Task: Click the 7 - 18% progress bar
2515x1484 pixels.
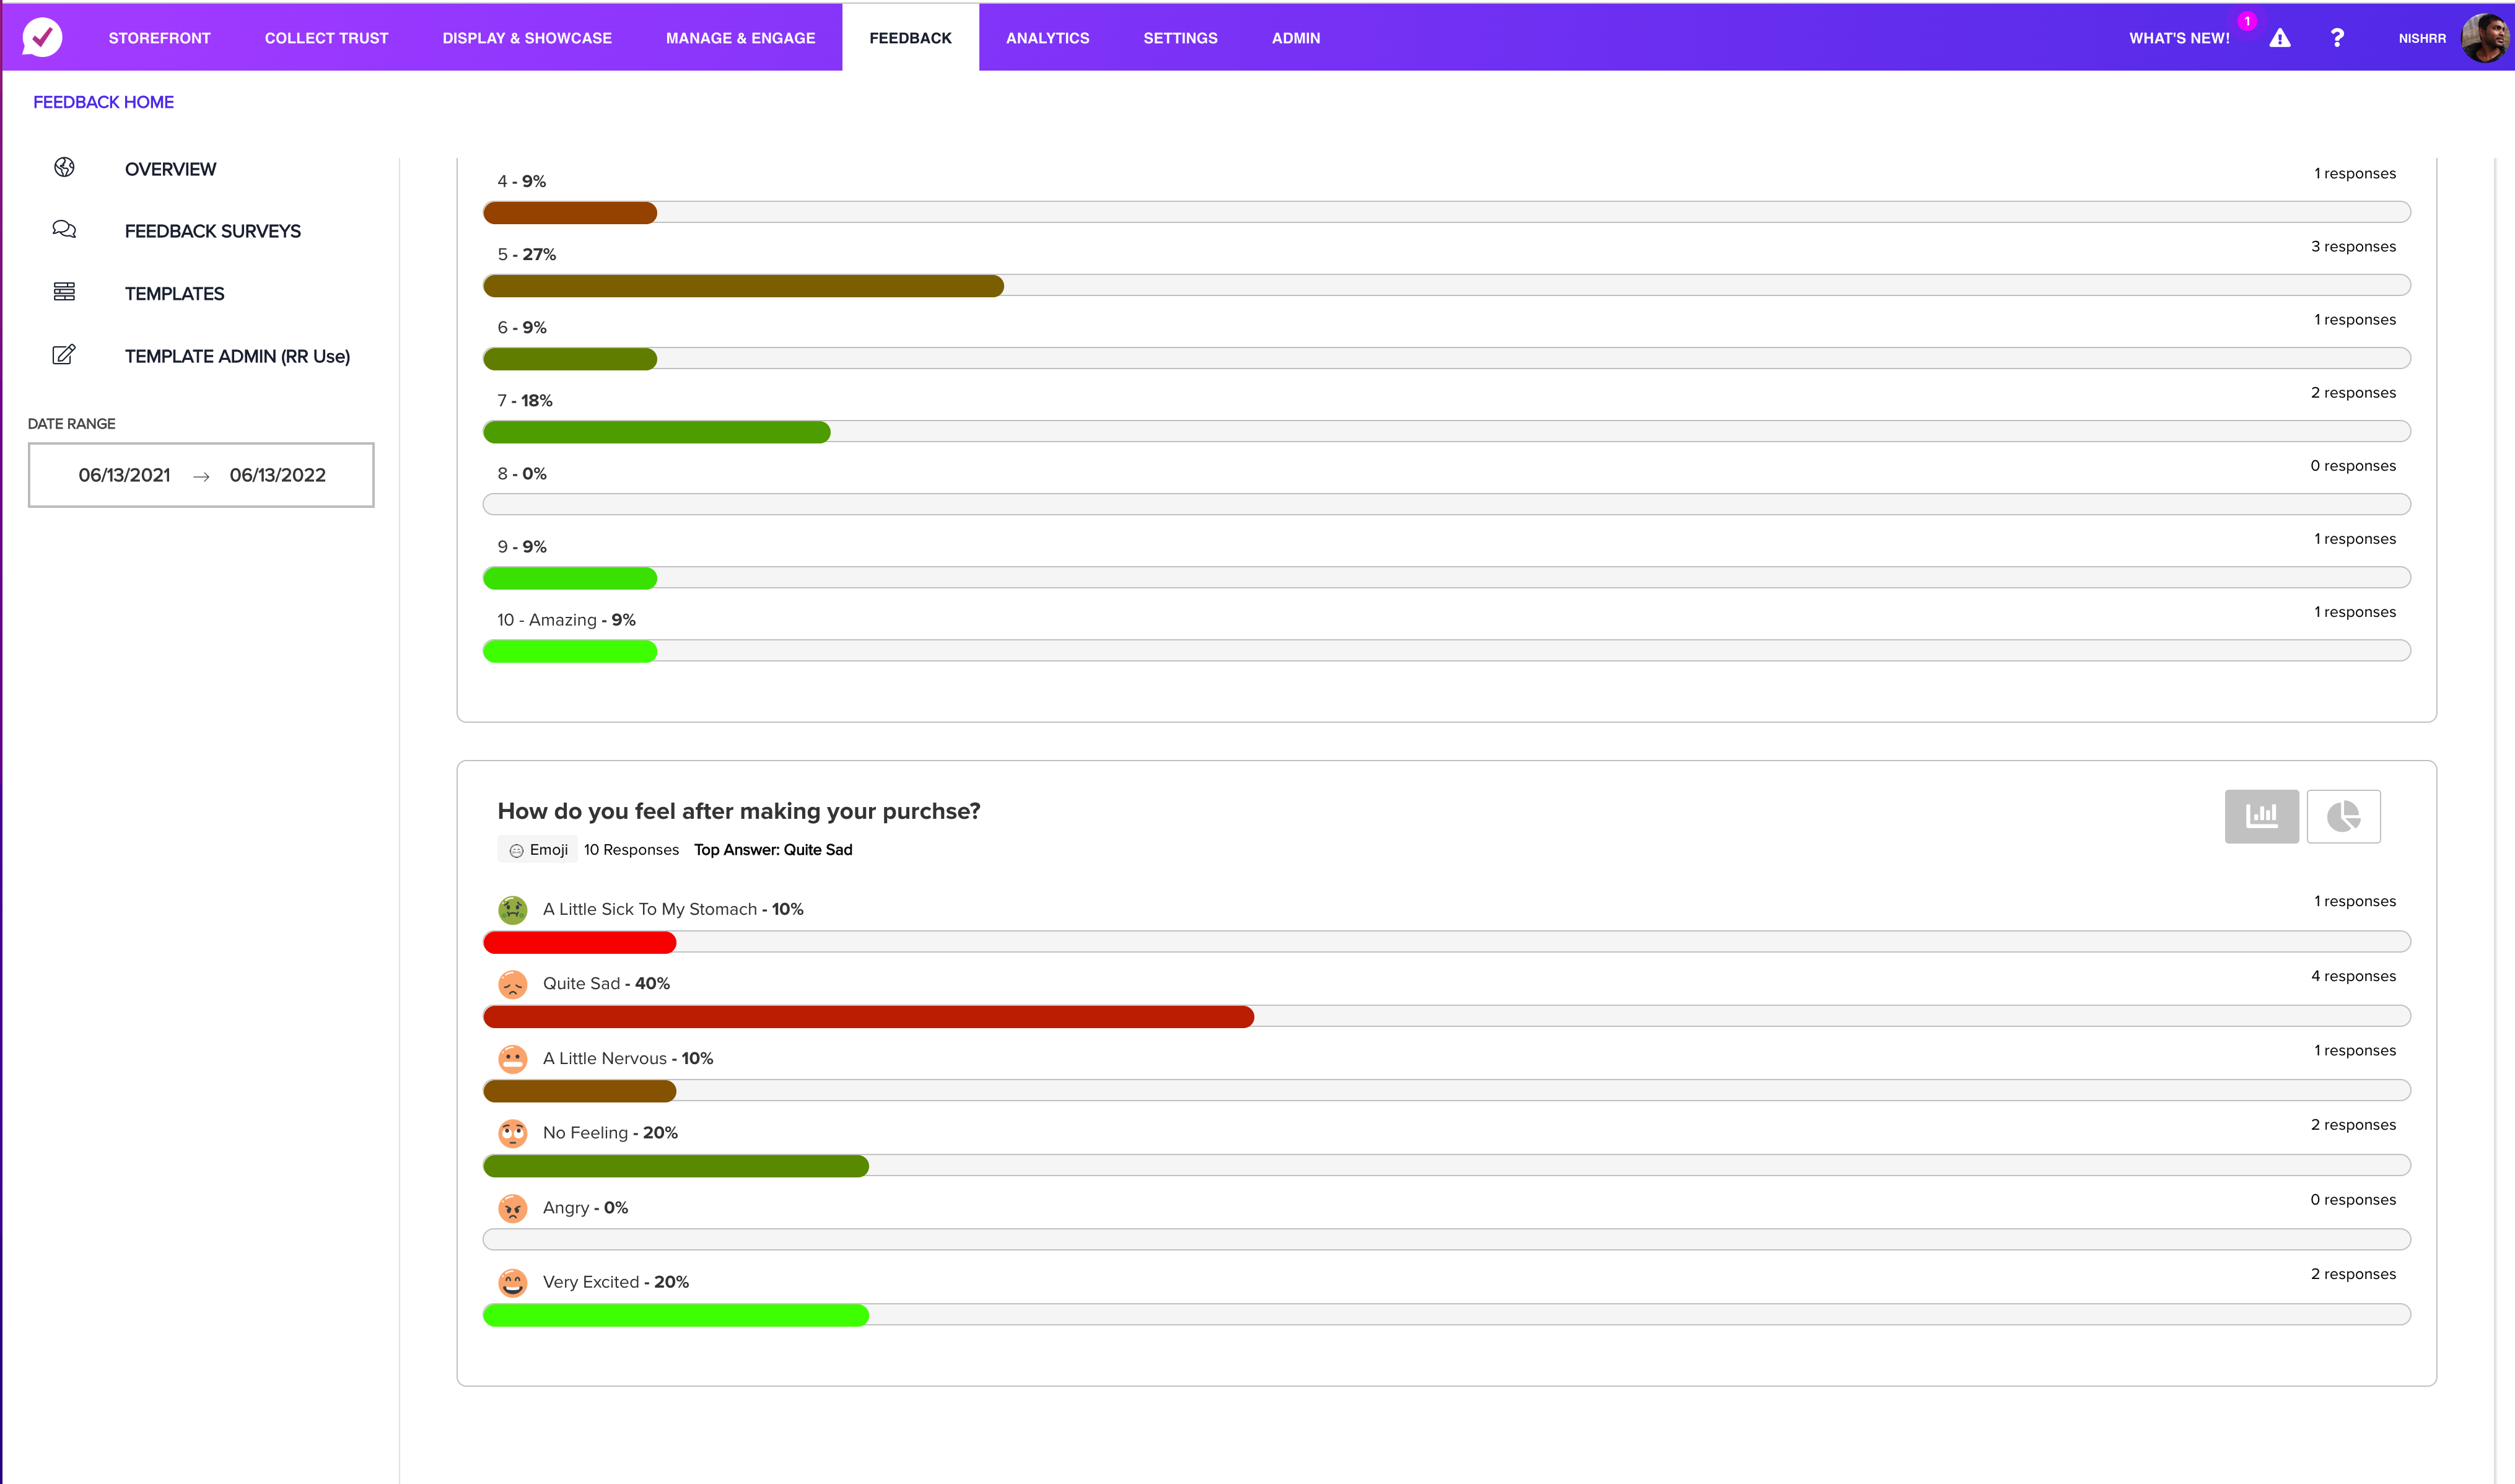Action: [x=1446, y=432]
